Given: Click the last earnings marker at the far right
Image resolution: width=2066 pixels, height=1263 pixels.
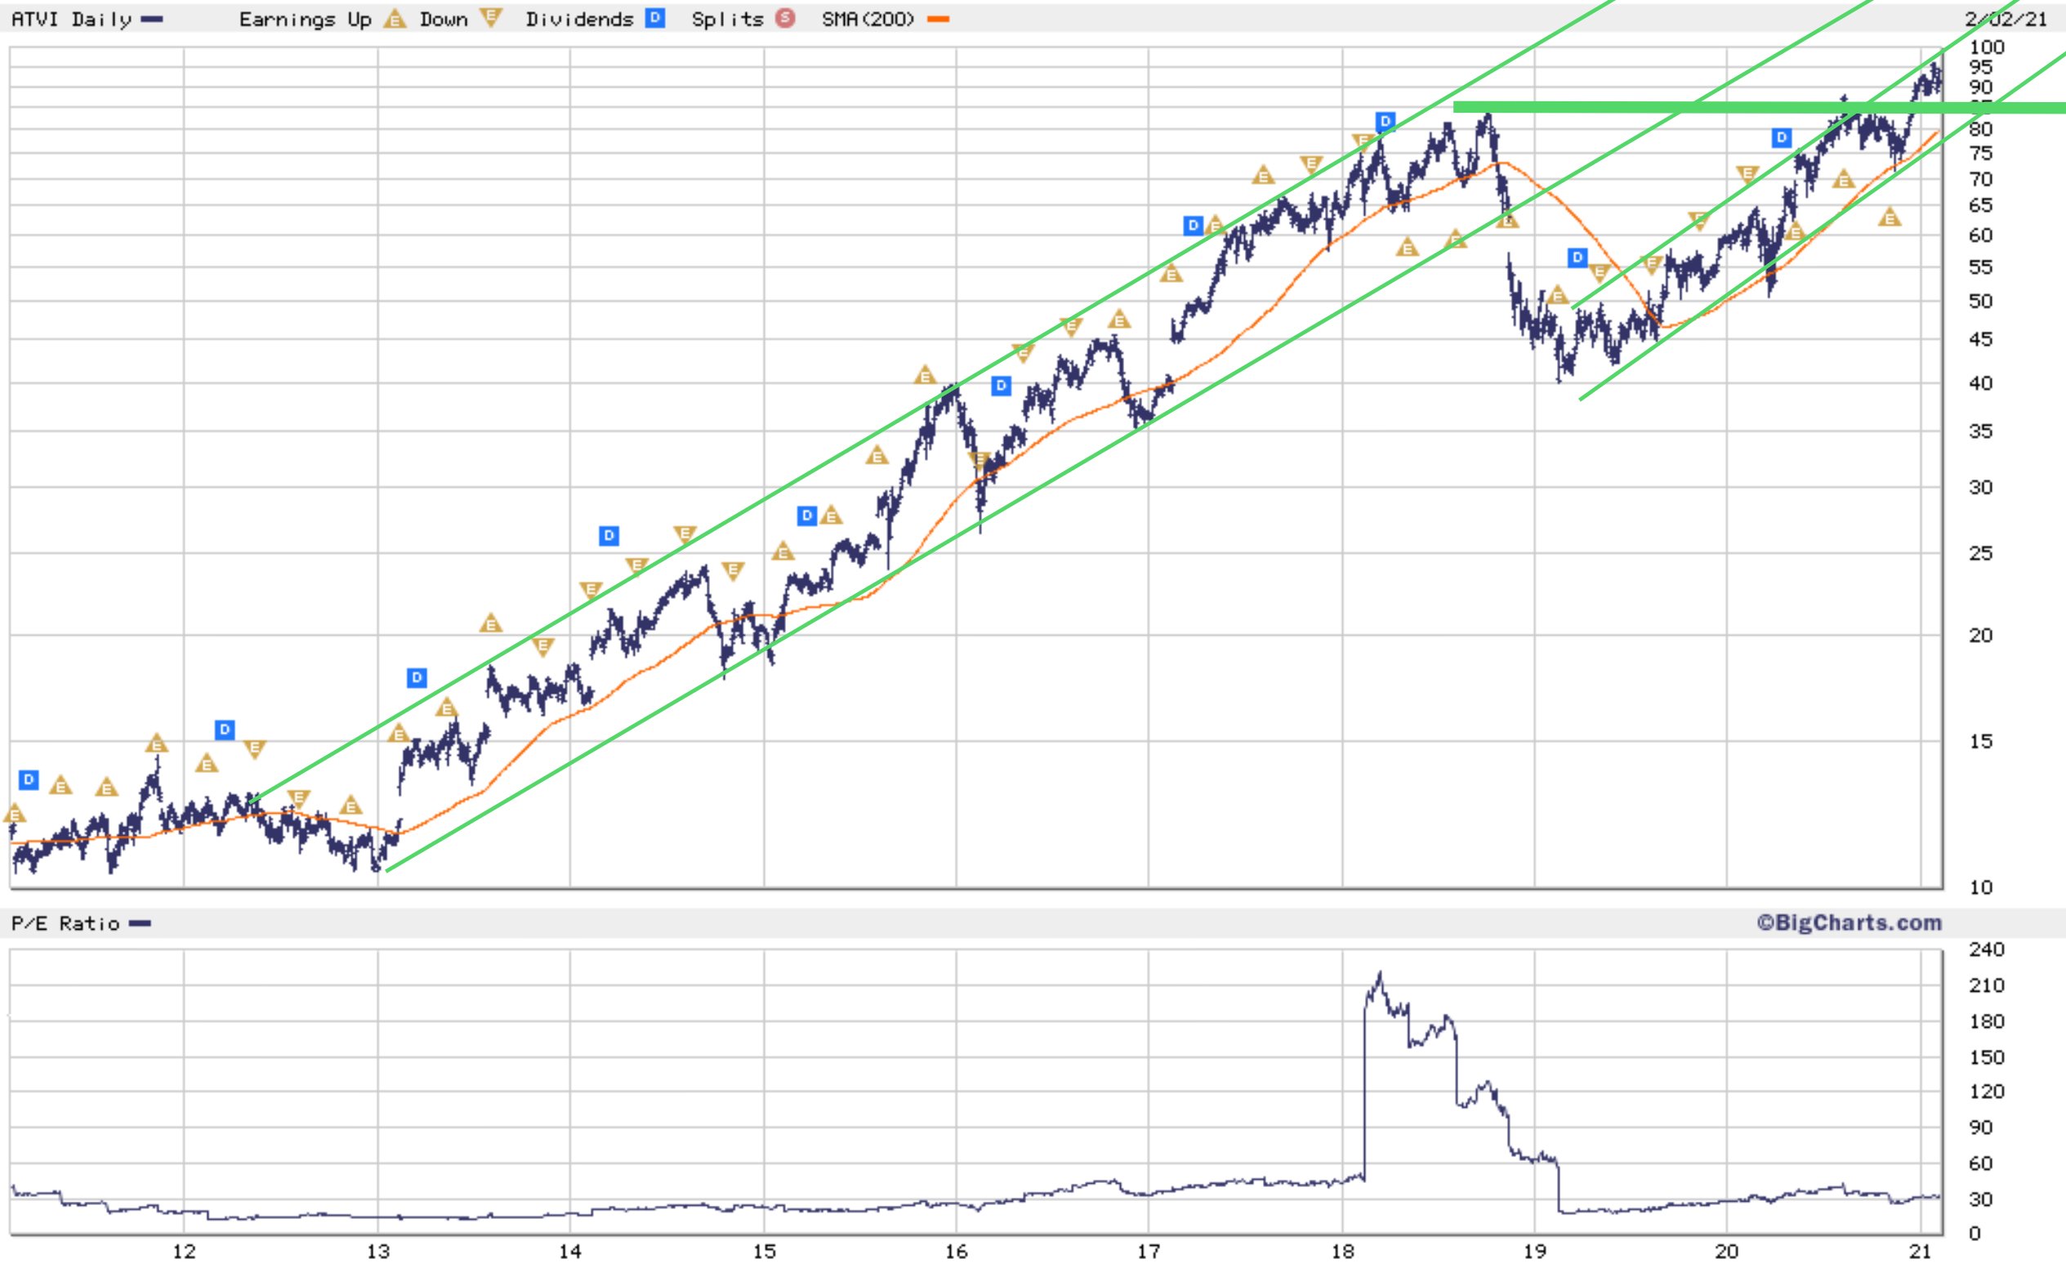Looking at the screenshot, I should pos(1889,218).
